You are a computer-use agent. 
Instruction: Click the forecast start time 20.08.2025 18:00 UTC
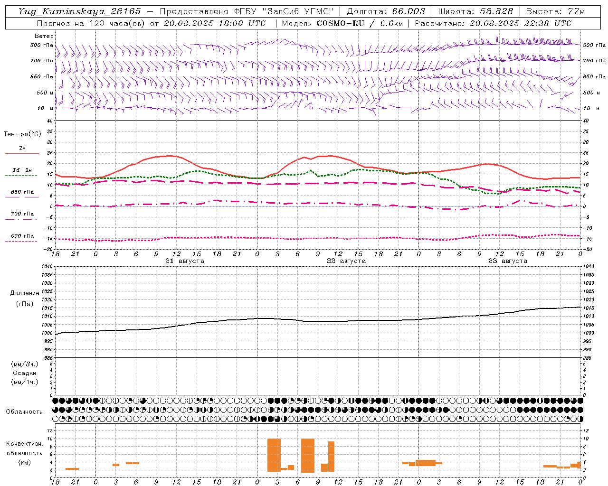pos(215,23)
